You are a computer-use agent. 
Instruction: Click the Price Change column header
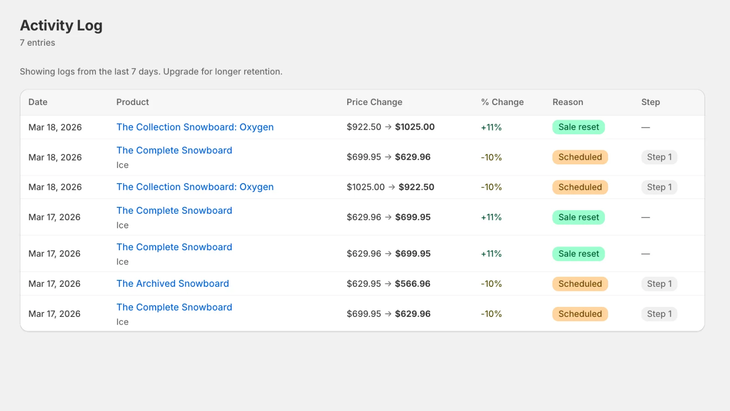pos(374,102)
